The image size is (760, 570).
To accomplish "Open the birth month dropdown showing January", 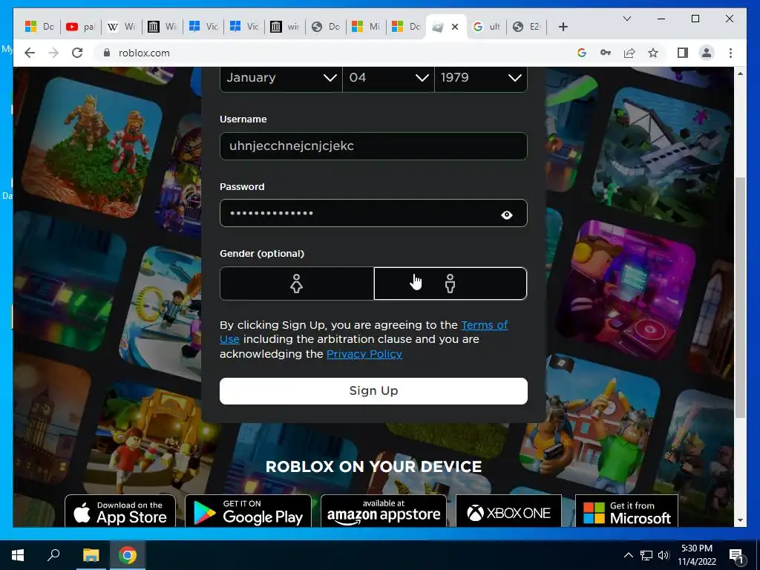I will pos(281,78).
